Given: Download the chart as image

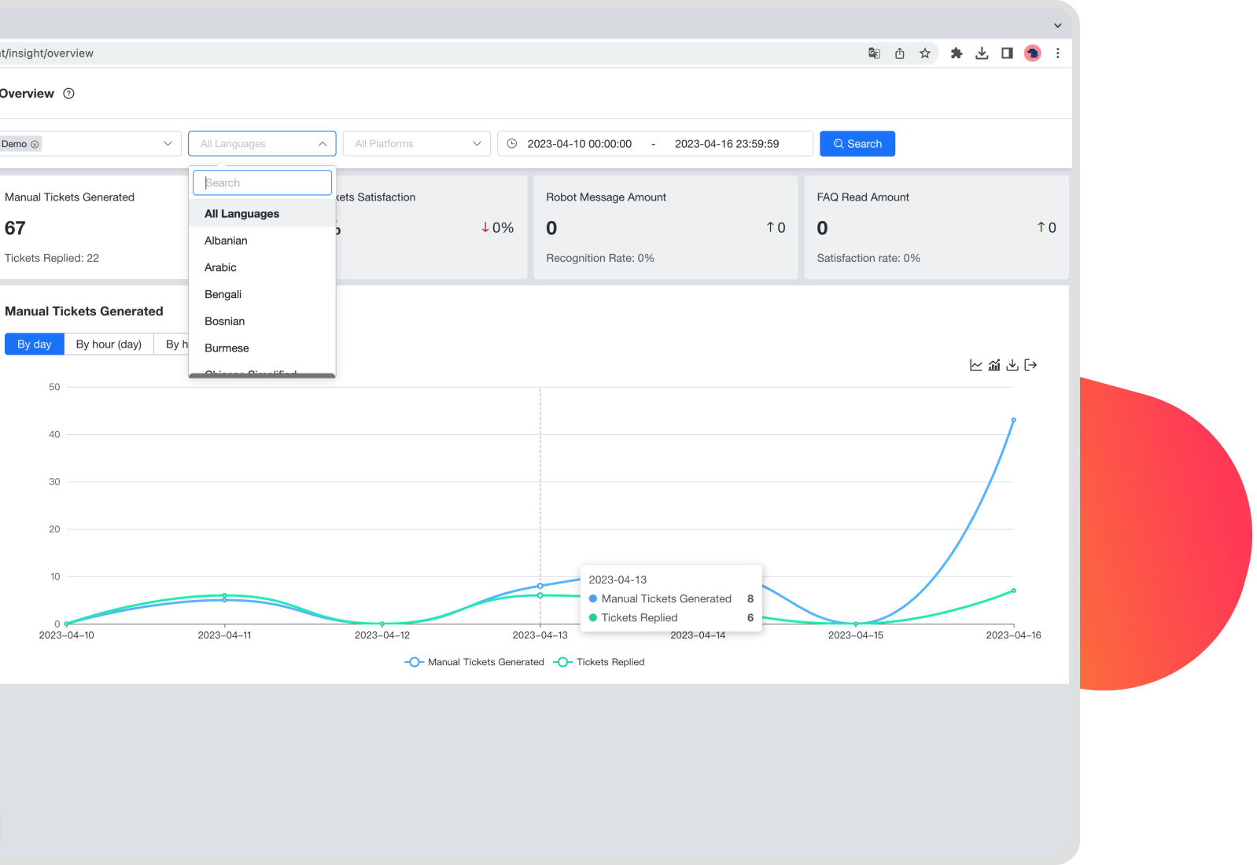Looking at the screenshot, I should click(1012, 365).
